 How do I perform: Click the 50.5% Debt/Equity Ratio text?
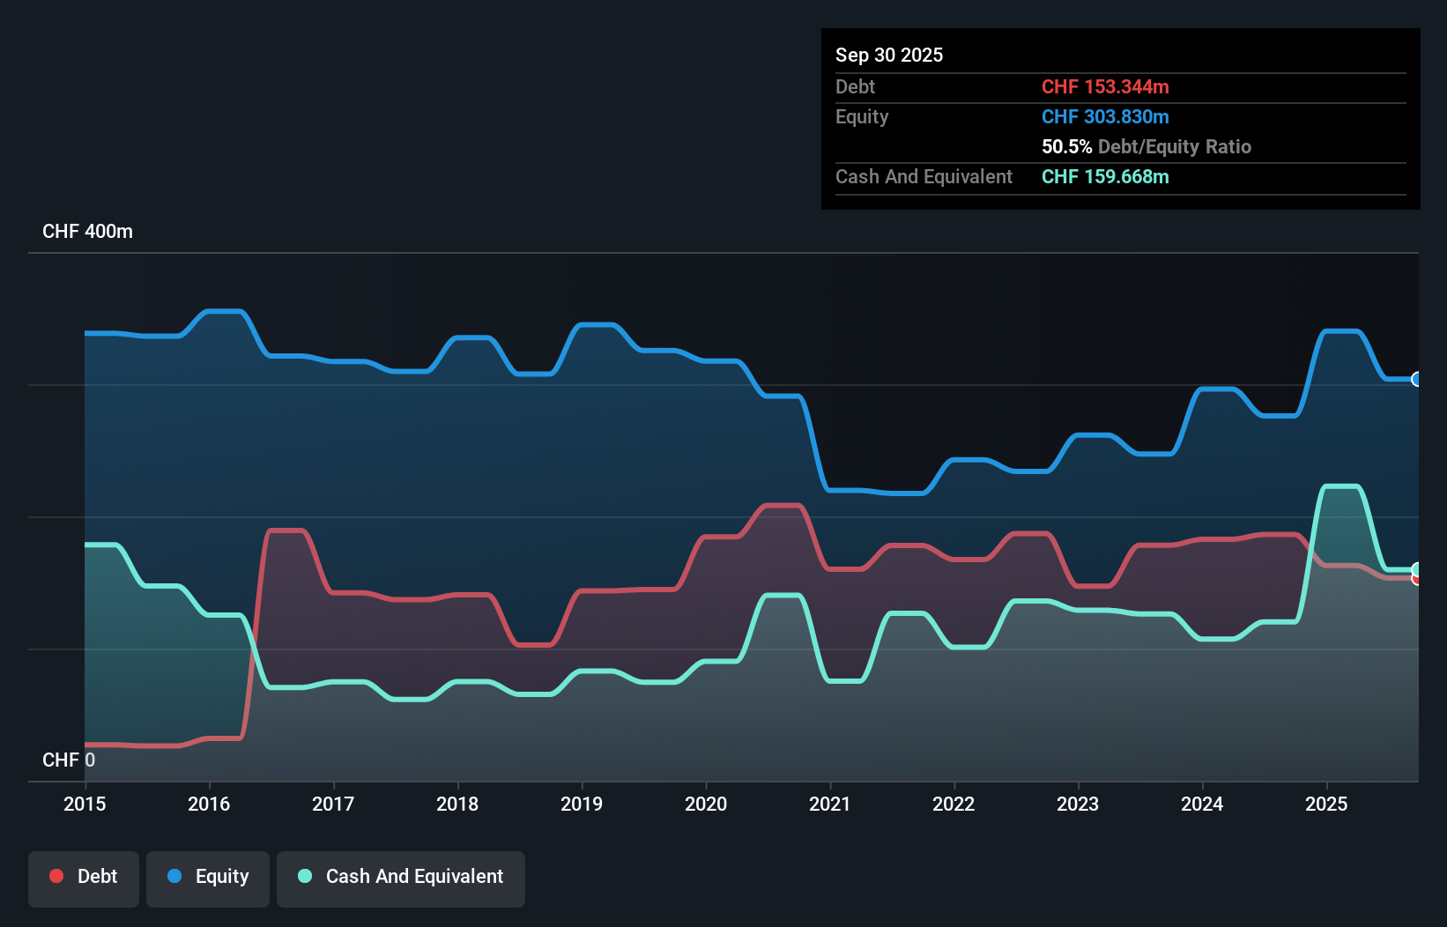[x=1146, y=146]
